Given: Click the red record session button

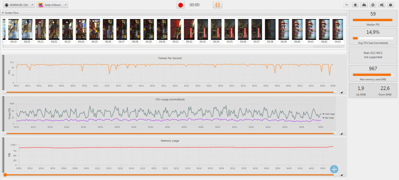Looking at the screenshot, I should tap(181, 5).
